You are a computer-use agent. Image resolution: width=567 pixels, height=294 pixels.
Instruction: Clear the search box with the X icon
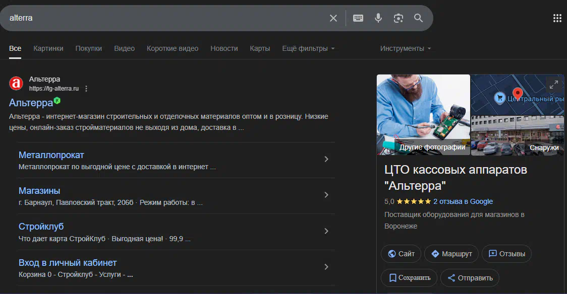click(x=333, y=18)
